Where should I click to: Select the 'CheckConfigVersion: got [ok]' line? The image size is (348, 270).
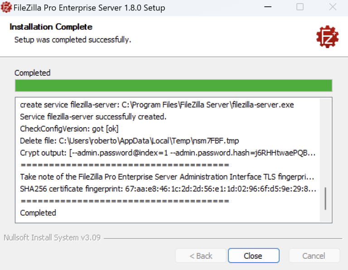(x=69, y=129)
